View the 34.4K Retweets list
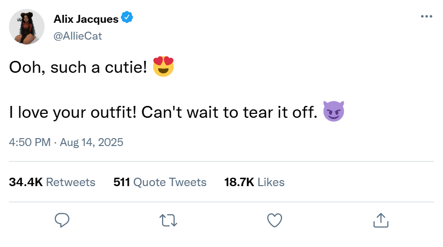Screen dimensions: 443x247 (x=52, y=182)
